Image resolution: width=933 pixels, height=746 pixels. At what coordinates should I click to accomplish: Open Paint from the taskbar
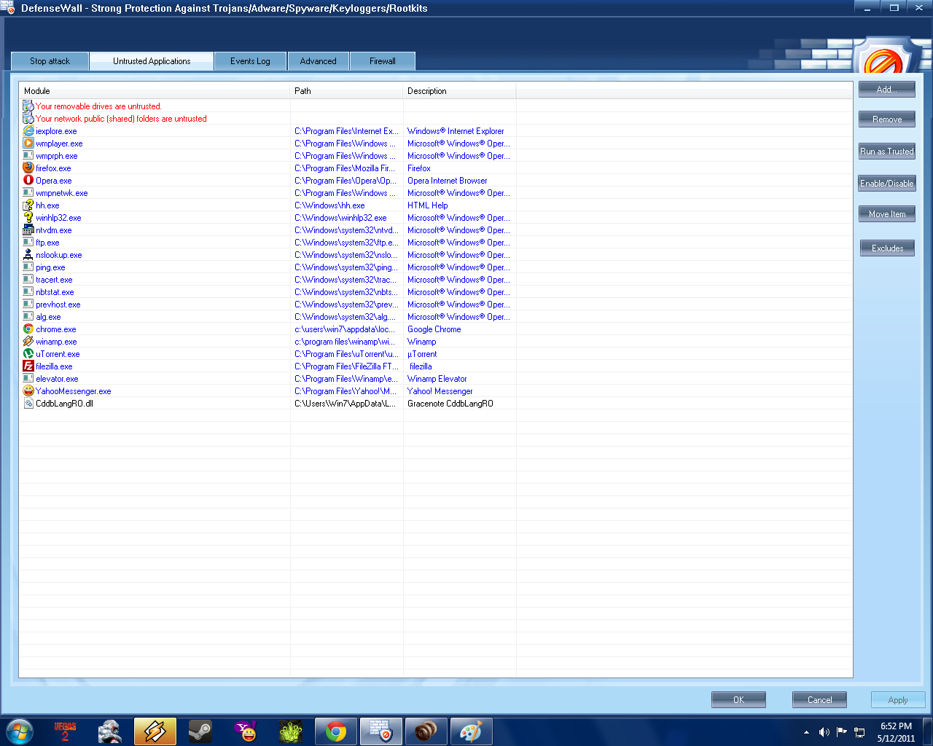(472, 731)
